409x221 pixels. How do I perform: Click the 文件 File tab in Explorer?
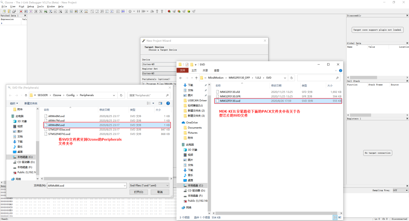click(x=182, y=71)
